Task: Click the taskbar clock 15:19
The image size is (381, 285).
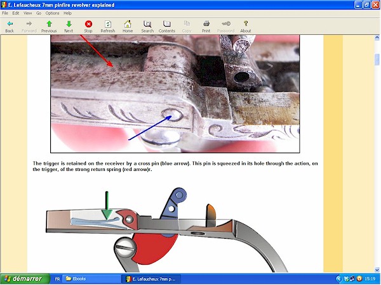Action: pos(370,279)
